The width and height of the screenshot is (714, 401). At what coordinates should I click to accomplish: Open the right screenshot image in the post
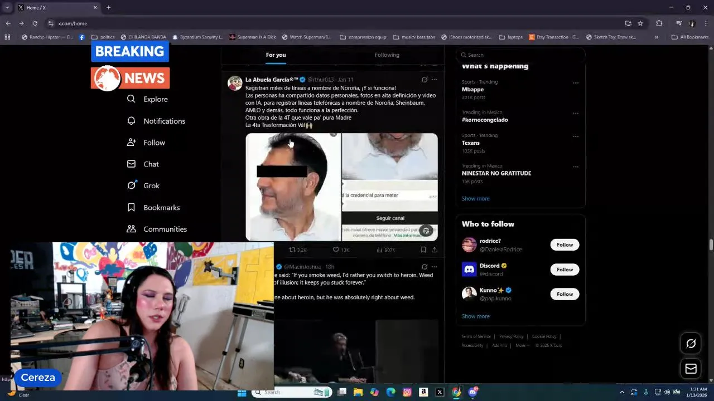point(389,187)
